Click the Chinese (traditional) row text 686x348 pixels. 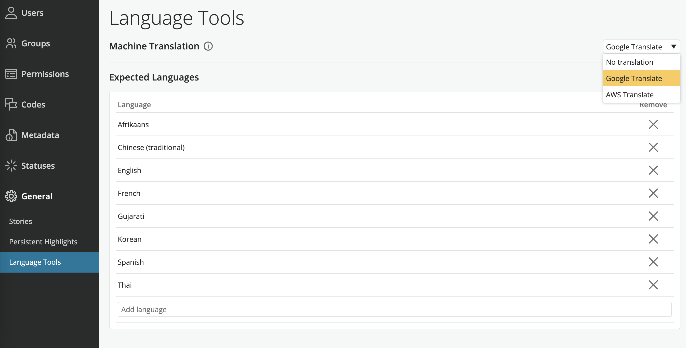pos(151,148)
